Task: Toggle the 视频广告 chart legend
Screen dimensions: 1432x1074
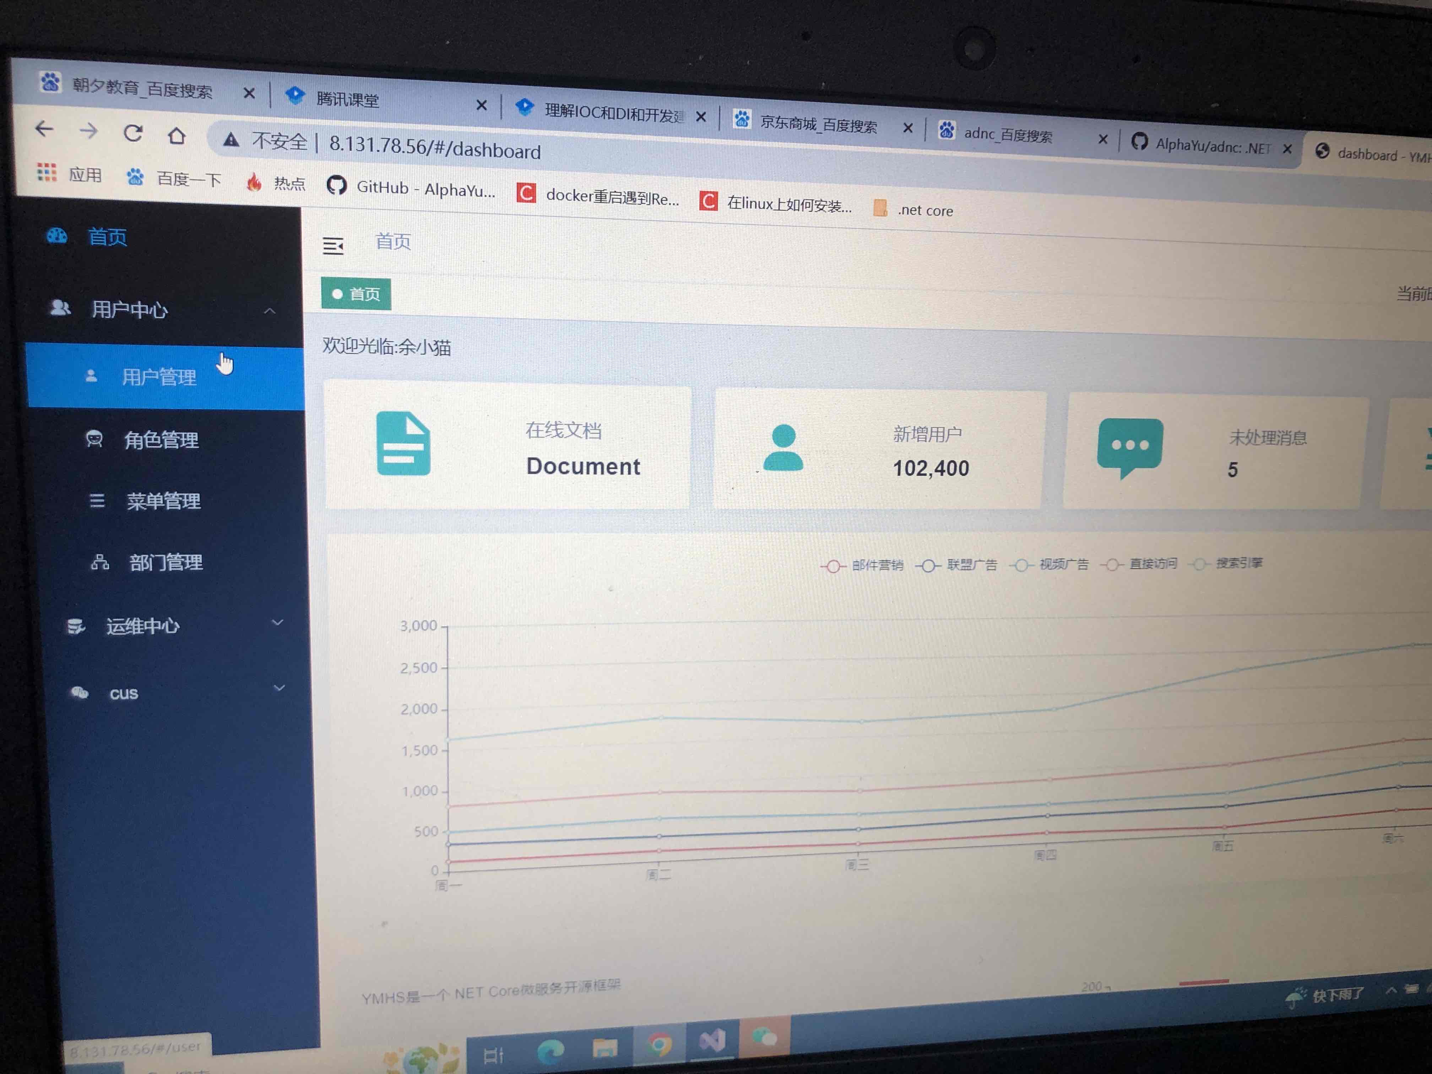Action: tap(1049, 564)
